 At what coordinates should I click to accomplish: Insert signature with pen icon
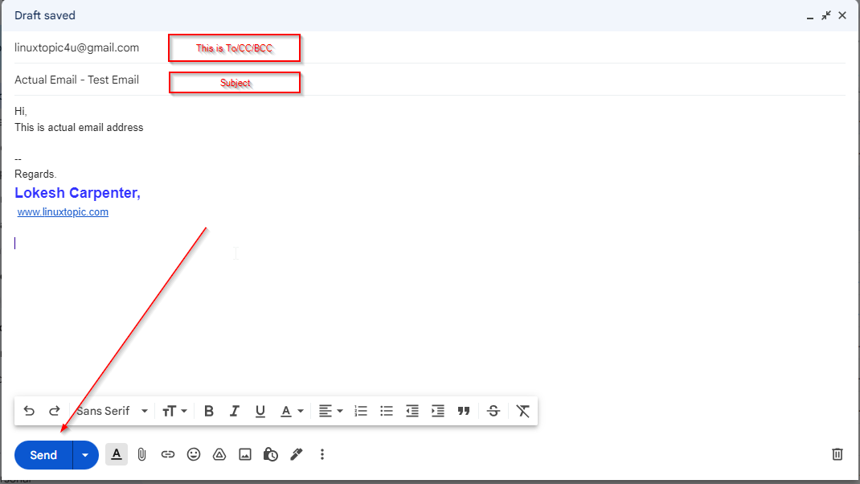pos(296,454)
